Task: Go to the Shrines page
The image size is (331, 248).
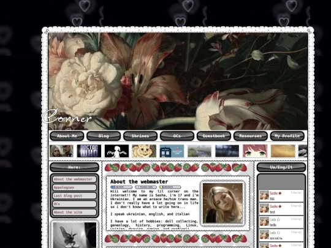Action: pyautogui.click(x=140, y=136)
